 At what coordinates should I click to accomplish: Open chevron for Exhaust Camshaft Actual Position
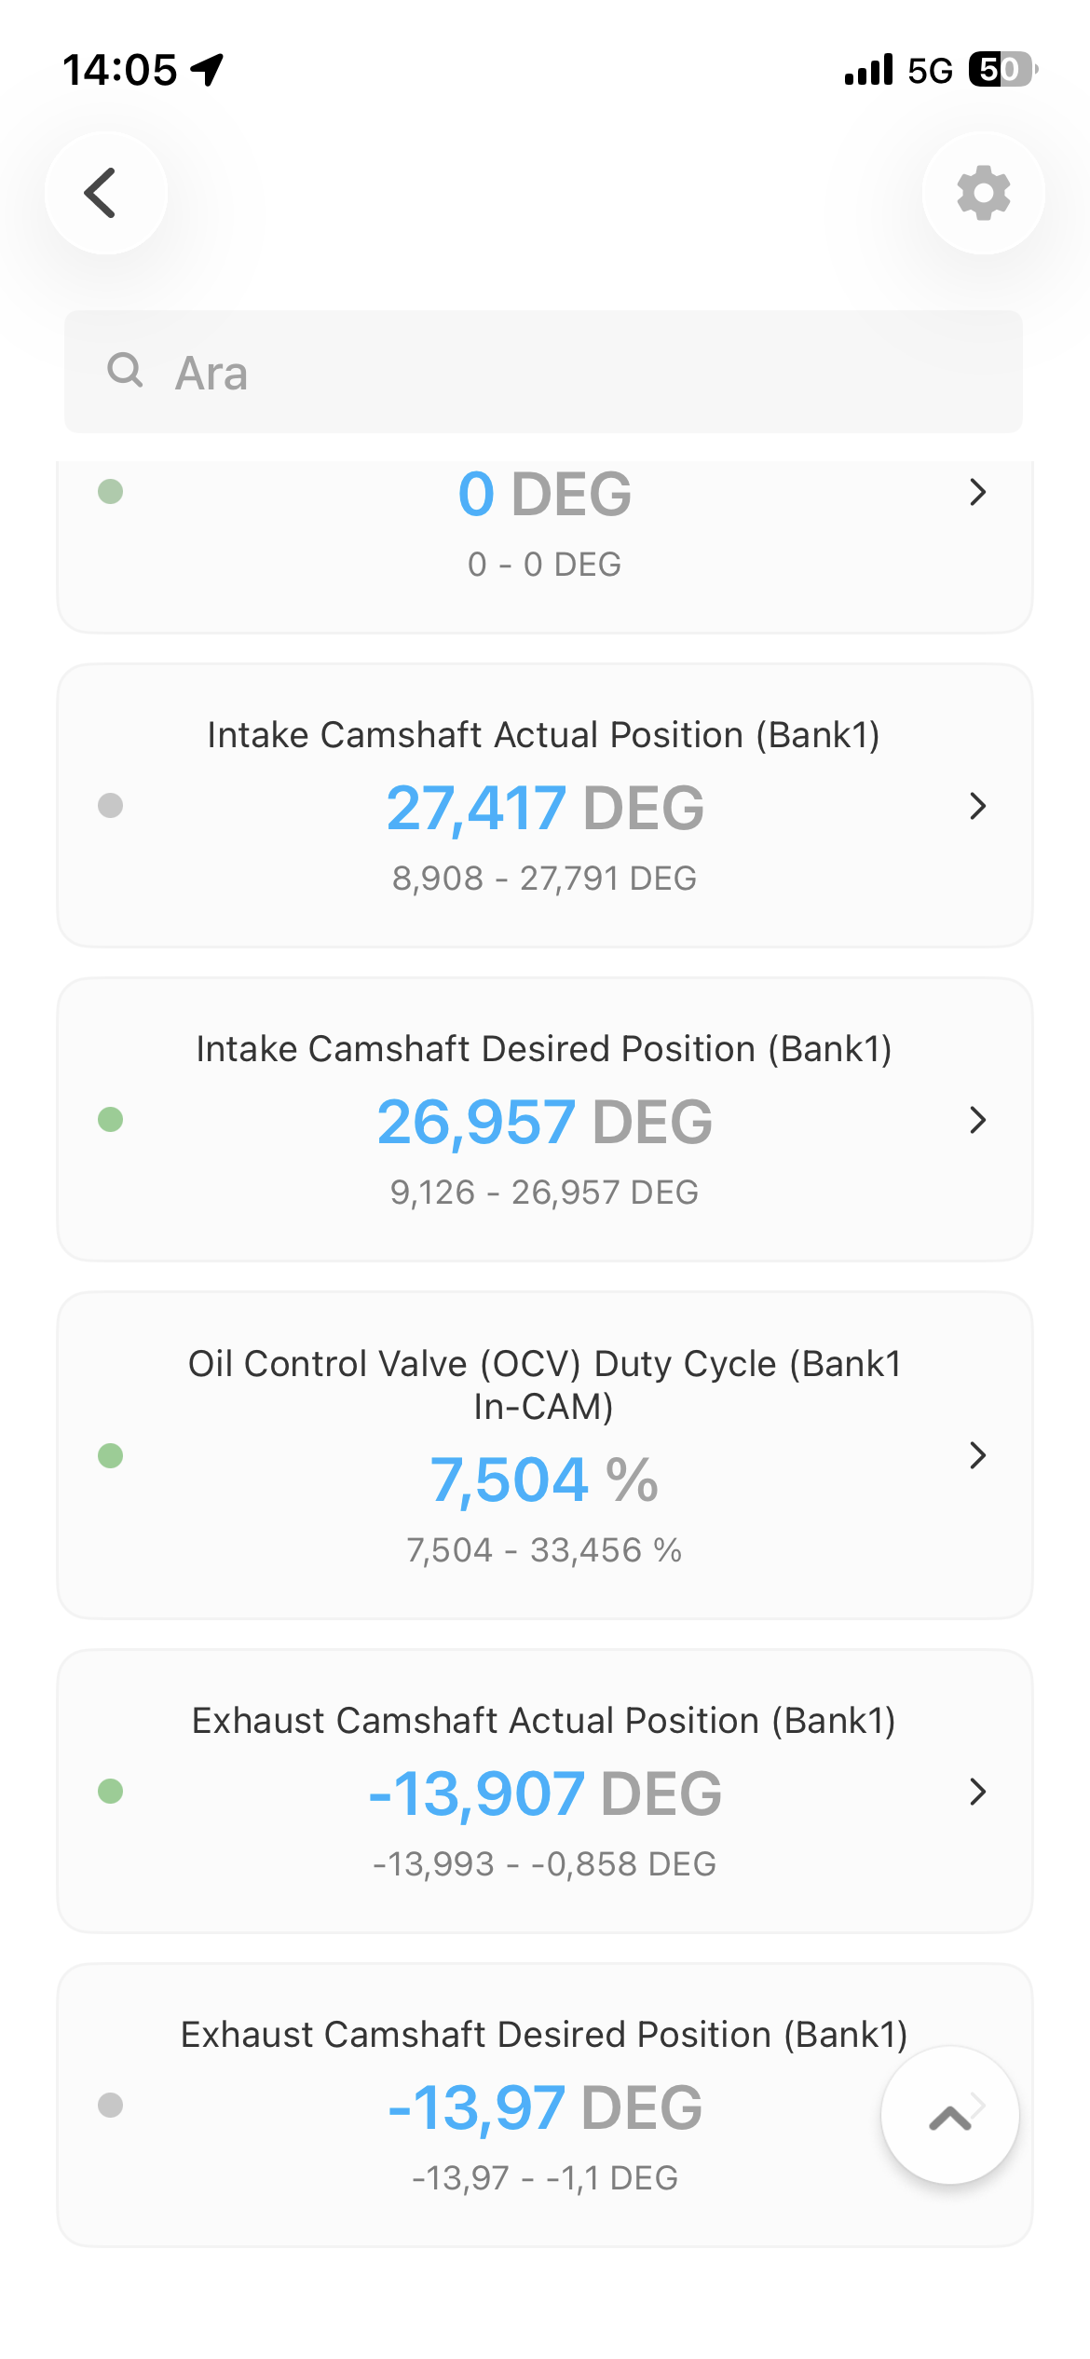pyautogui.click(x=977, y=1791)
